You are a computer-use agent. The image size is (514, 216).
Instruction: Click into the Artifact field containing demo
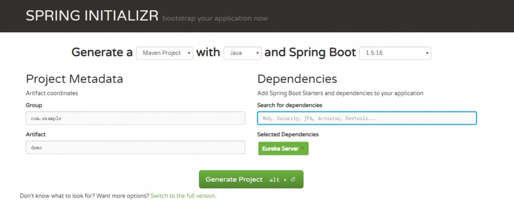(x=135, y=147)
